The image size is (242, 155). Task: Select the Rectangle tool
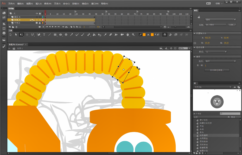click(x=55, y=35)
